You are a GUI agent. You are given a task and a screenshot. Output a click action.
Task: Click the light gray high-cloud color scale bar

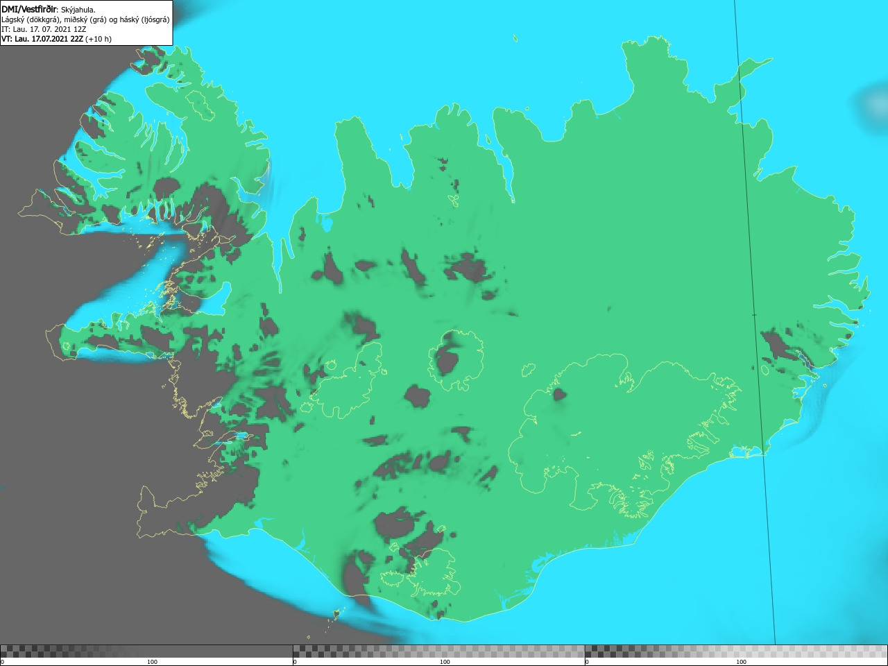[x=736, y=651]
